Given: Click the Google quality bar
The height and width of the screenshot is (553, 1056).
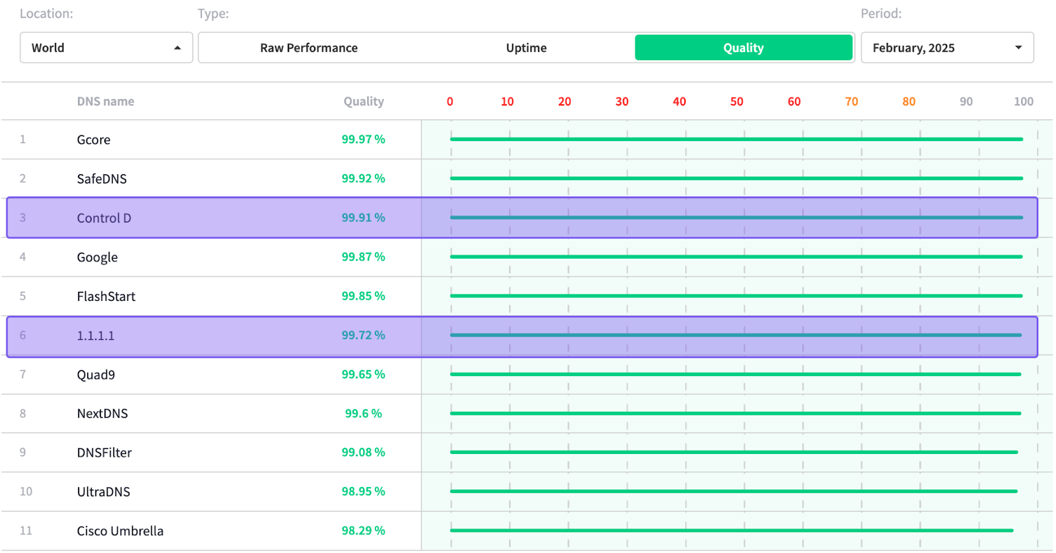Looking at the screenshot, I should 737,257.
